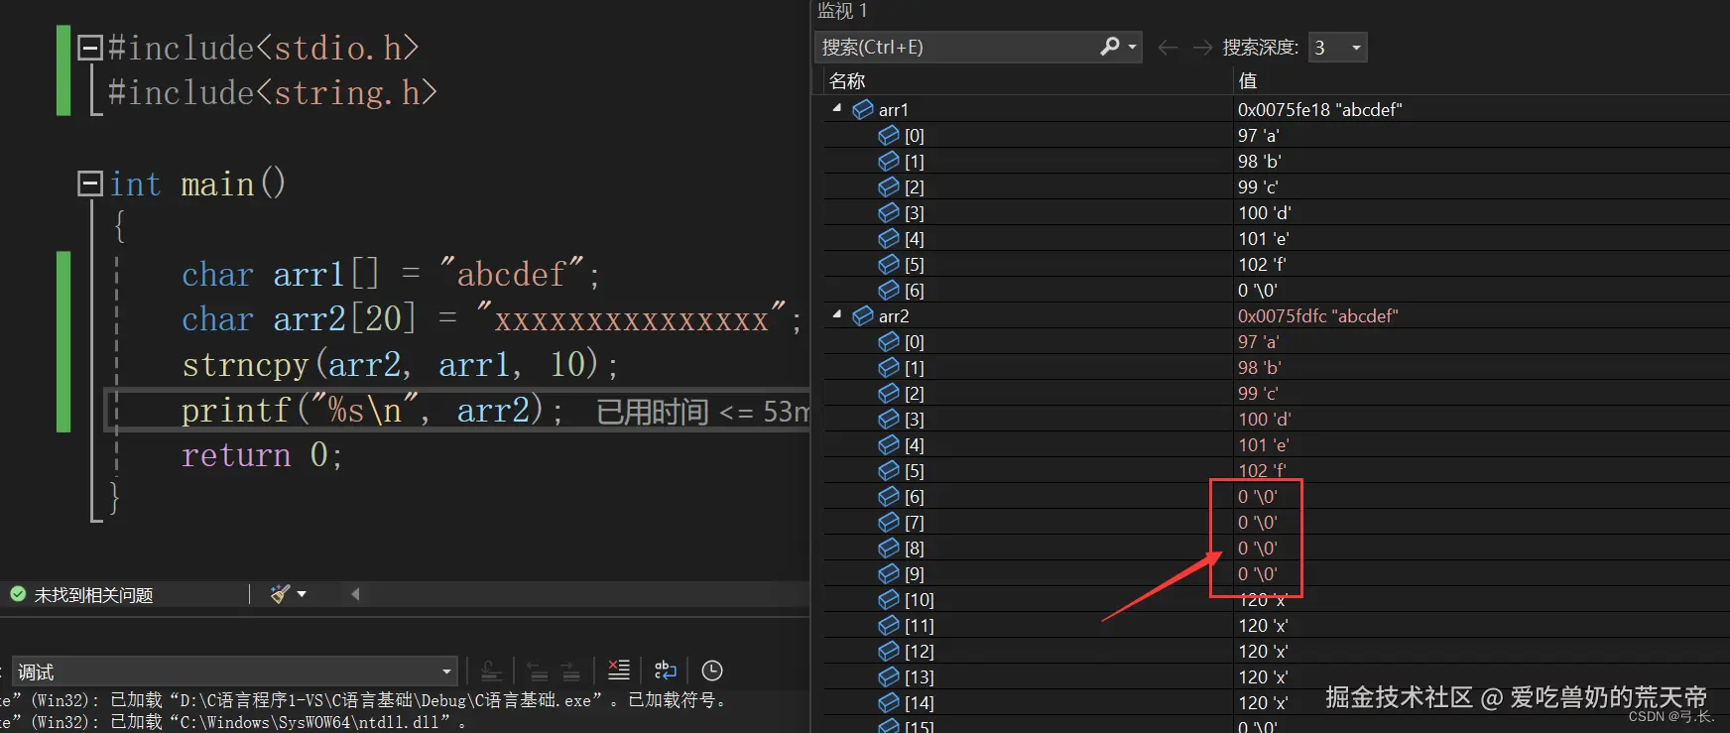Click arr2 value 0x0075fdfc "abcdef"
Screen dimensions: 1730x733
point(1317,315)
